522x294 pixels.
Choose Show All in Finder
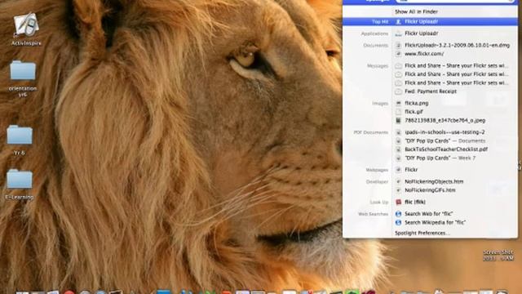coord(416,11)
